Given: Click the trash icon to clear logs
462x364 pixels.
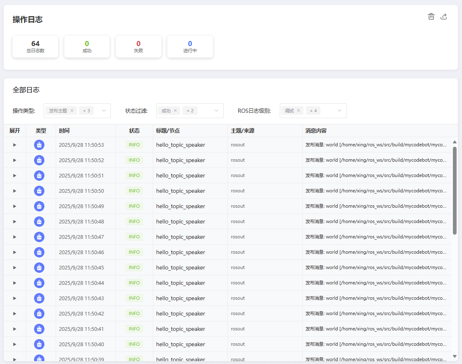Looking at the screenshot, I should (431, 17).
